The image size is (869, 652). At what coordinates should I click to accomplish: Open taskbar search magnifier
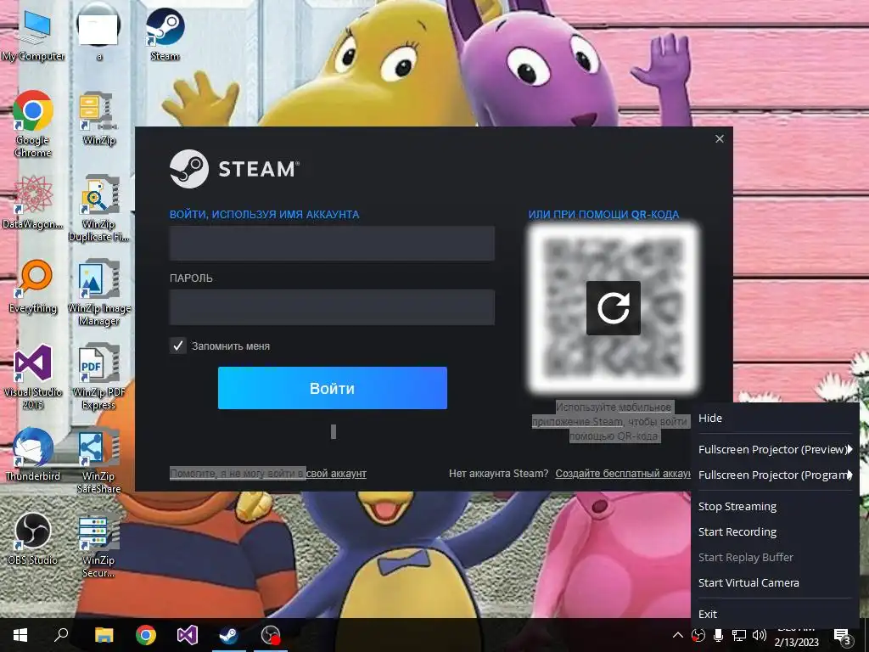click(x=61, y=635)
